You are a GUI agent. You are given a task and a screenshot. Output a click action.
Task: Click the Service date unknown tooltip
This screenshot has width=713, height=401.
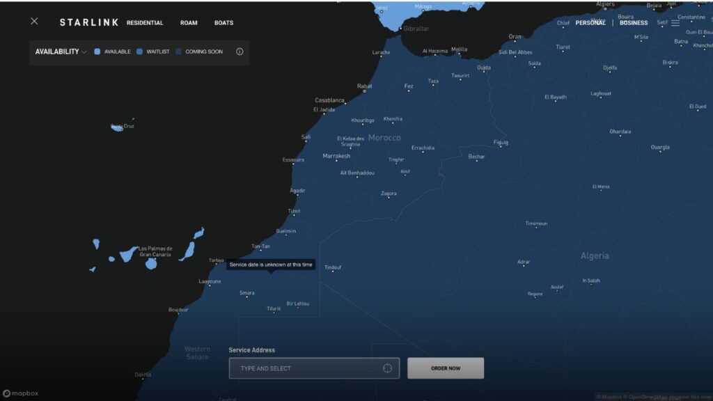point(271,265)
